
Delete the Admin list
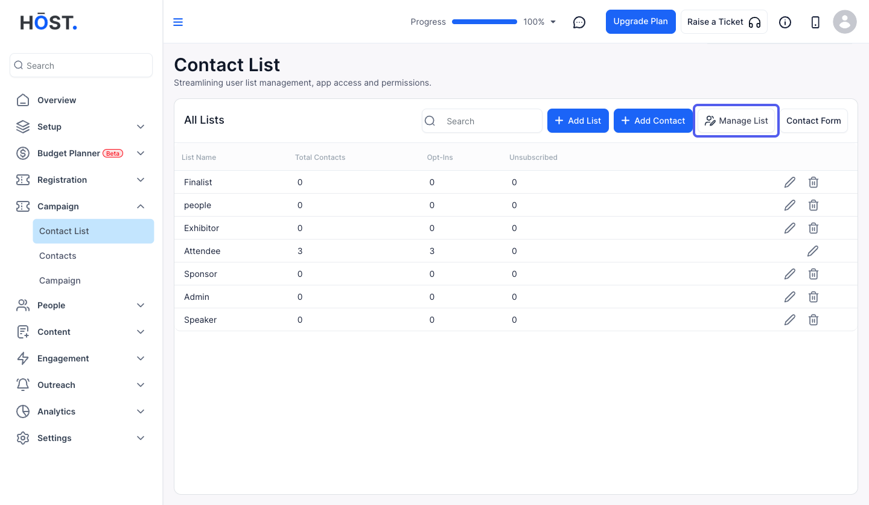pyautogui.click(x=813, y=297)
